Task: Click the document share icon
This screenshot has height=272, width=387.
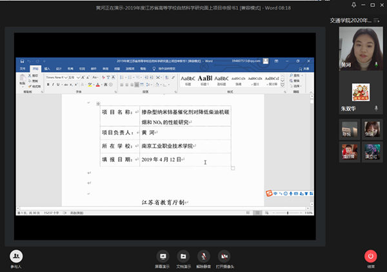Action: [184, 256]
